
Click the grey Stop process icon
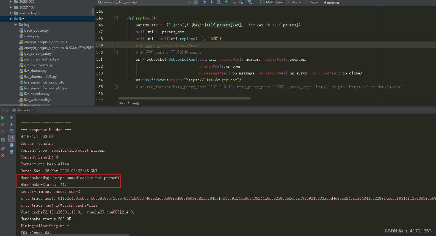click(x=3, y=125)
